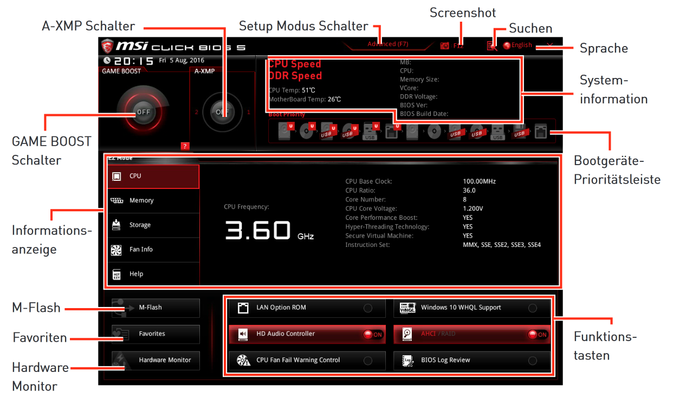The height and width of the screenshot is (405, 673).
Task: Switch to Advanced mode with F7 button
Action: click(387, 44)
